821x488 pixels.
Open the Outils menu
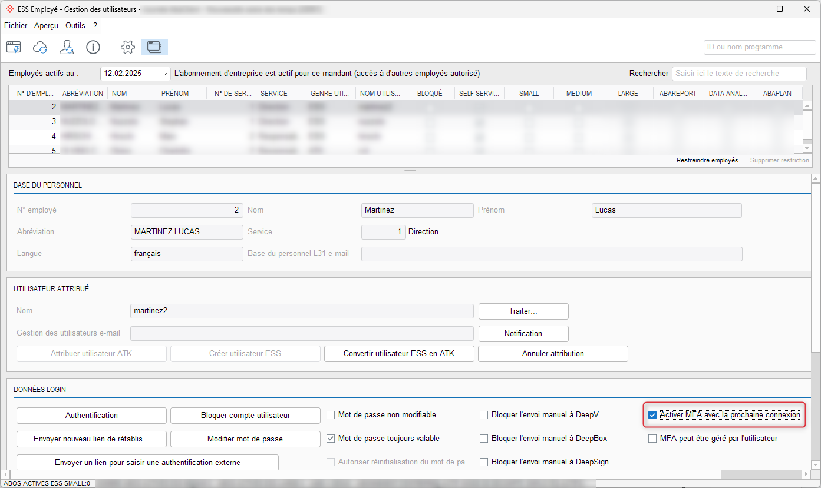pos(75,26)
